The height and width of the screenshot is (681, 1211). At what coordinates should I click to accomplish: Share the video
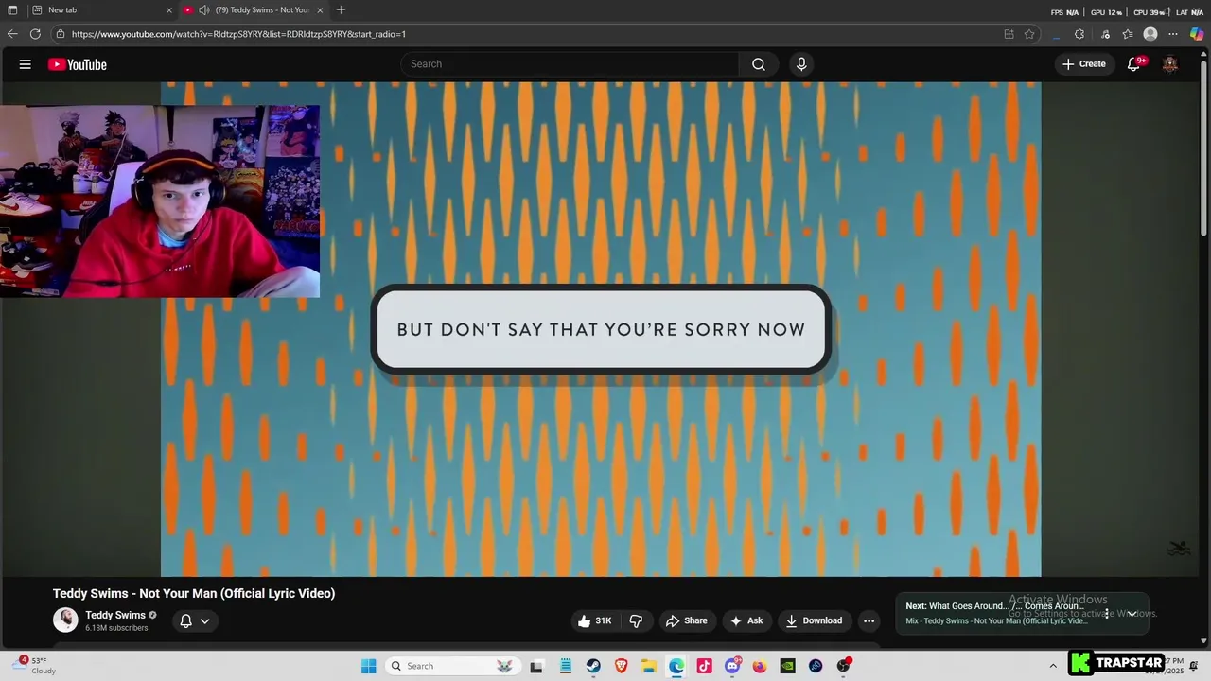687,620
